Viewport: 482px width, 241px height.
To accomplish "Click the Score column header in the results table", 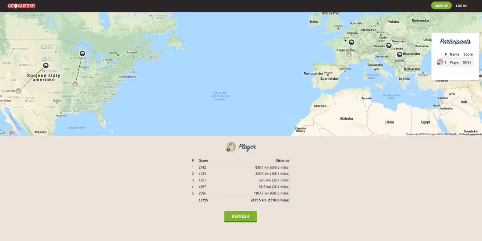I will [203, 160].
